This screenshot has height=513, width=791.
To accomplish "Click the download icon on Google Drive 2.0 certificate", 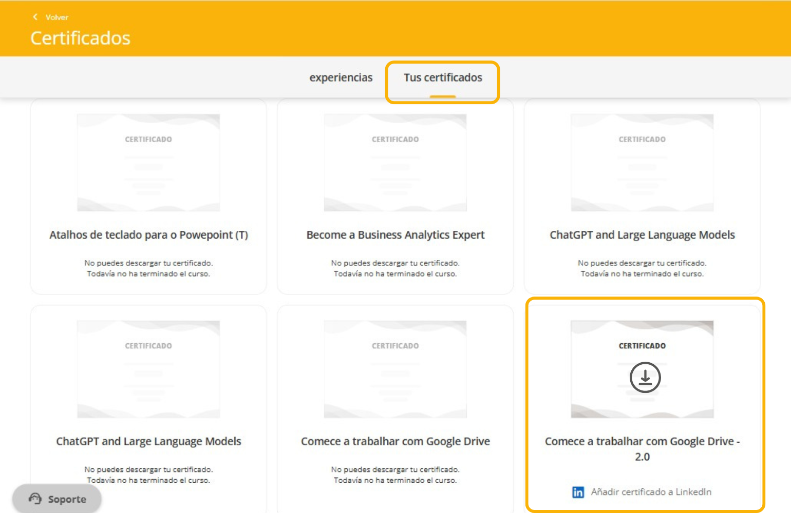I will pyautogui.click(x=645, y=378).
